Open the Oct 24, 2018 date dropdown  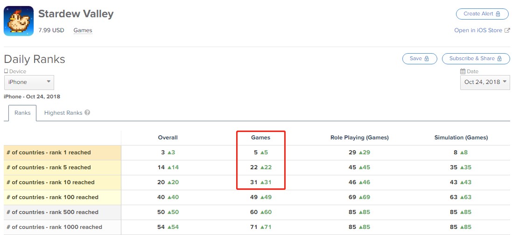tap(485, 82)
